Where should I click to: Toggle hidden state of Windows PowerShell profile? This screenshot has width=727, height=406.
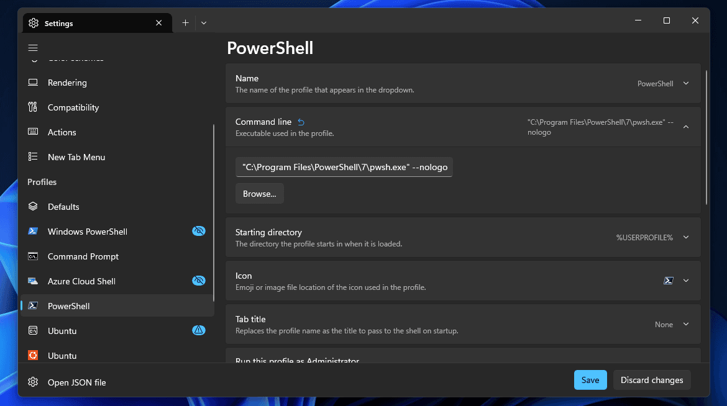198,231
